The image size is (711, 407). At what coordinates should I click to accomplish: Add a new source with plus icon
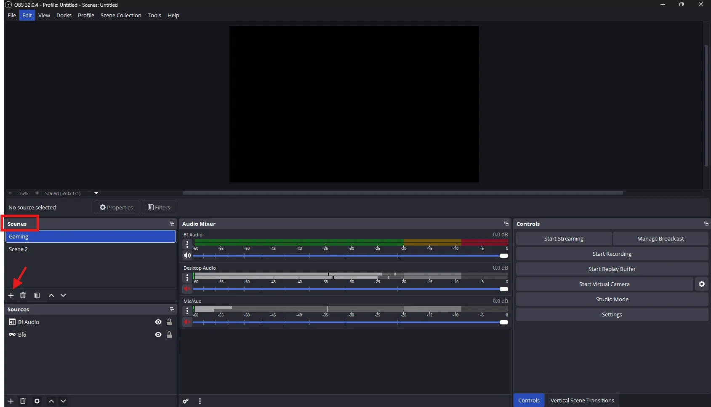tap(11, 401)
